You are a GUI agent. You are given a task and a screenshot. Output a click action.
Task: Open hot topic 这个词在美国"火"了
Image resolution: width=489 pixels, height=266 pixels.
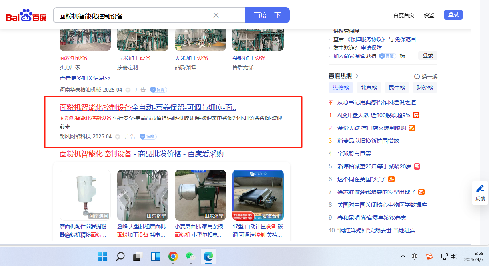362,179
